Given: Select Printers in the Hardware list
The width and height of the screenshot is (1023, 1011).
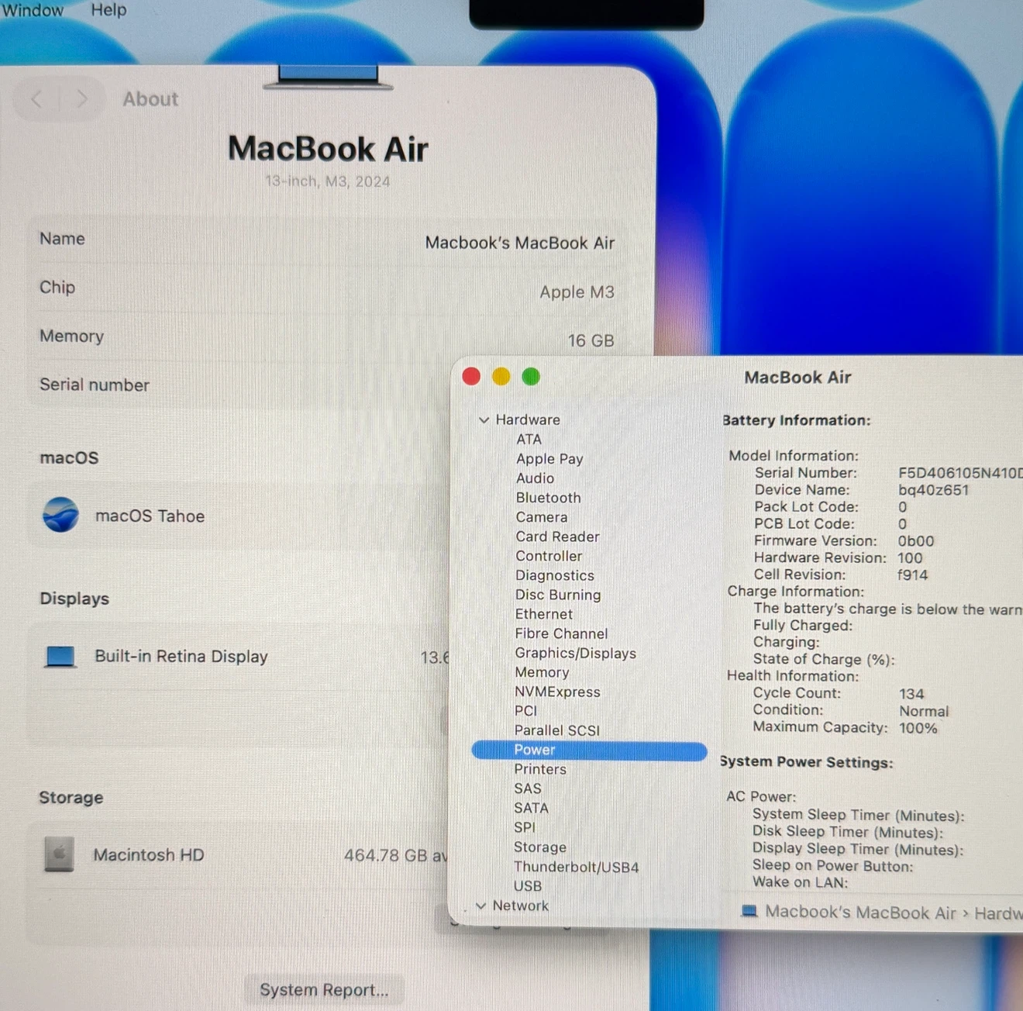Looking at the screenshot, I should click(x=540, y=769).
